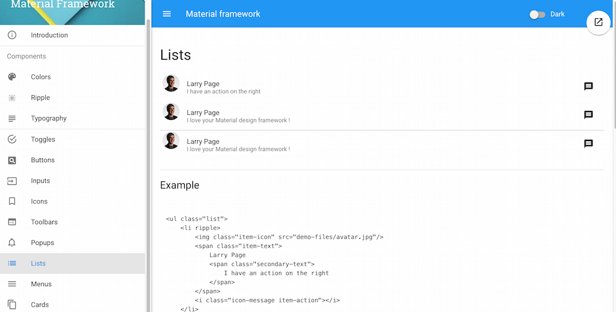The width and height of the screenshot is (616, 312).
Task: Toggle the Dark theme switch
Action: coord(537,14)
